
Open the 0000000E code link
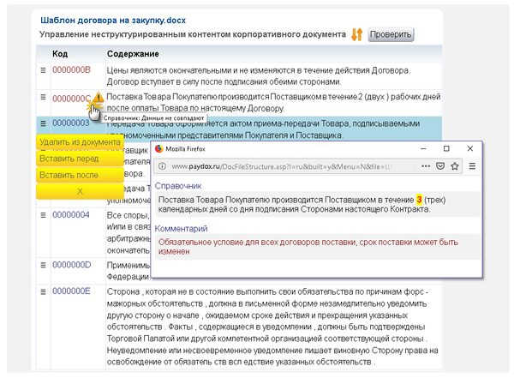71,291
